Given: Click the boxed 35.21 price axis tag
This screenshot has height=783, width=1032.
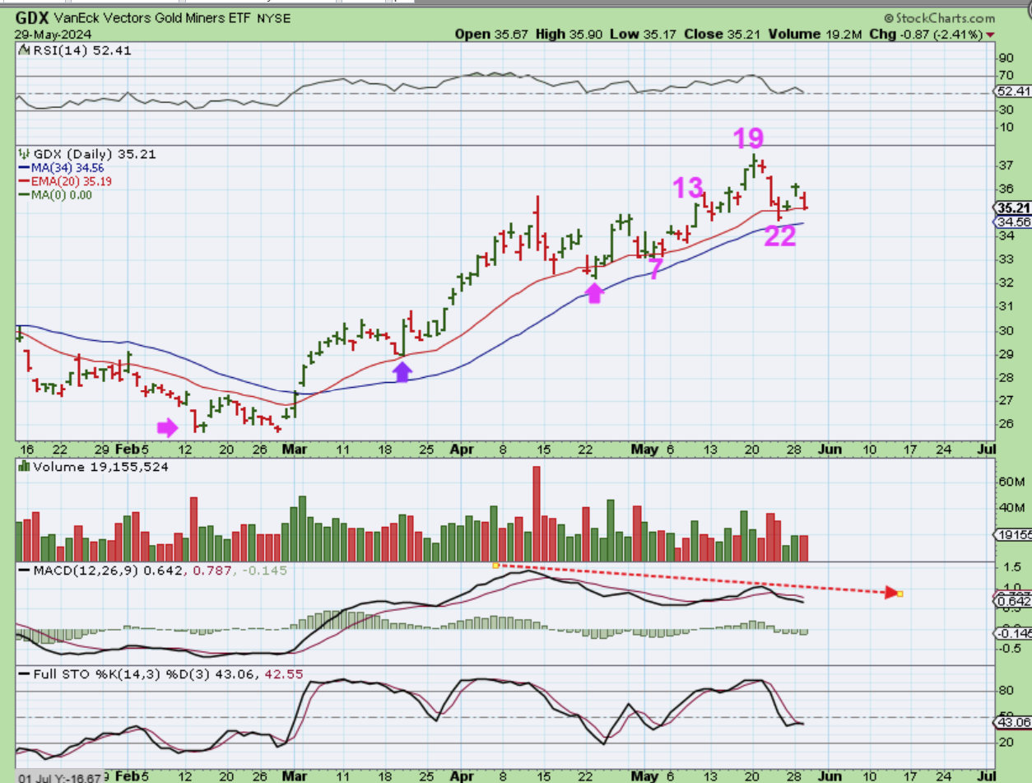Looking at the screenshot, I should point(1012,207).
